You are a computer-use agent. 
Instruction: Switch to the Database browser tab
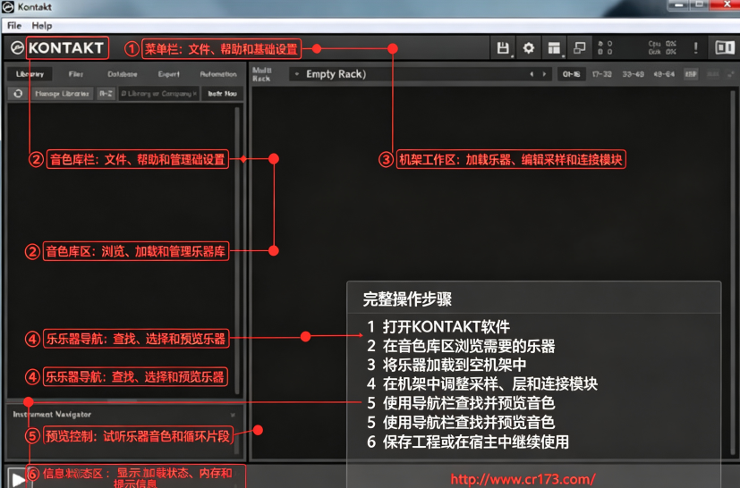point(123,74)
